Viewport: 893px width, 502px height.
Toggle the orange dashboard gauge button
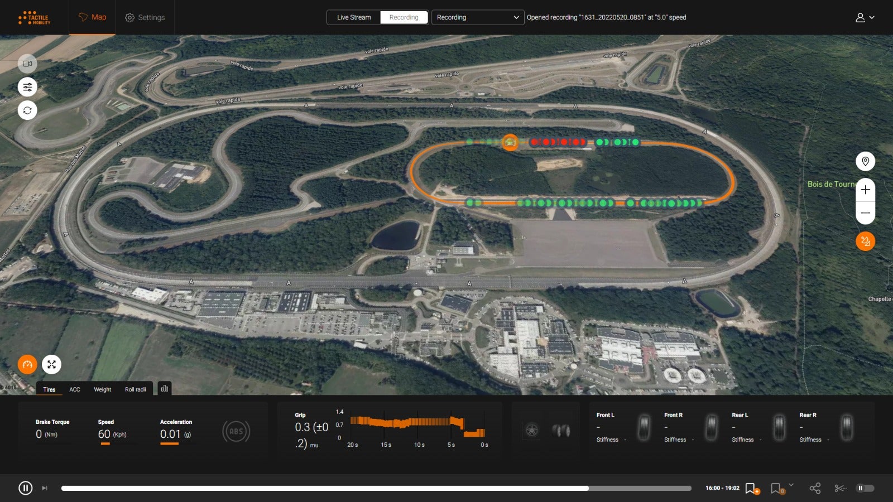(27, 365)
